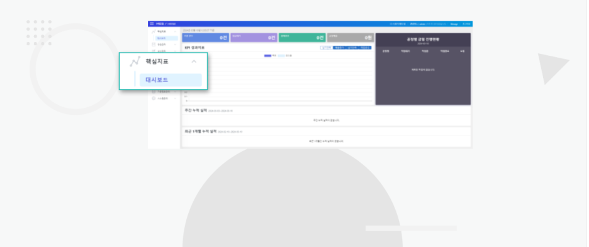Toggle the light blue legend series in chart
The image size is (589, 247).
click(284, 55)
